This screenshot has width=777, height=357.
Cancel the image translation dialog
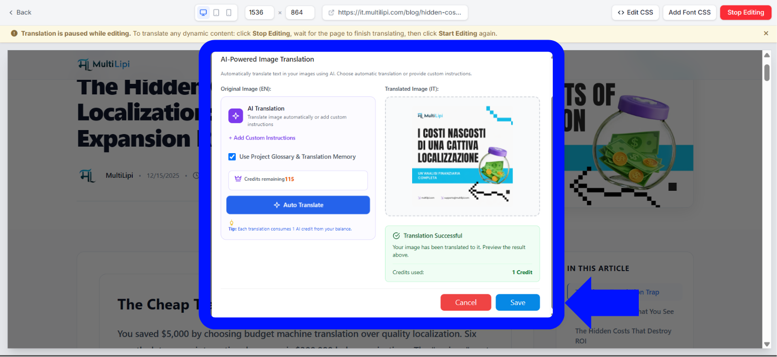point(466,302)
